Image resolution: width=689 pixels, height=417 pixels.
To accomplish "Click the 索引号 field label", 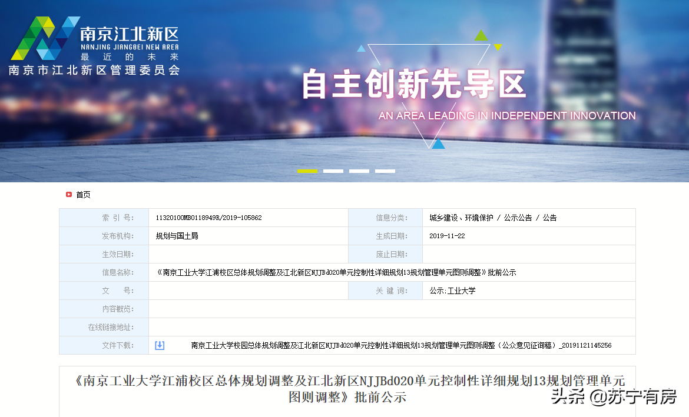I will [118, 218].
